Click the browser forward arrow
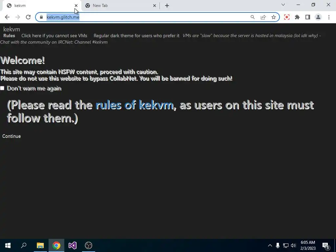336x252 pixels. pos(18,17)
